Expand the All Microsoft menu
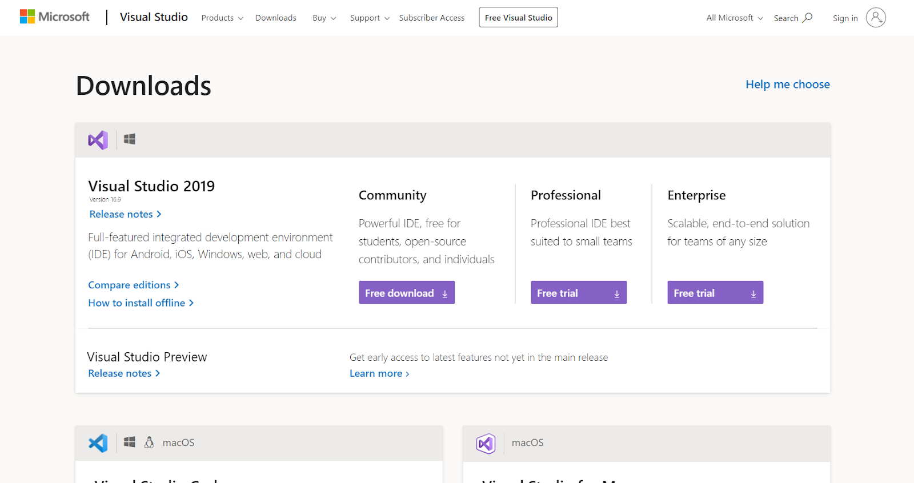 click(735, 18)
